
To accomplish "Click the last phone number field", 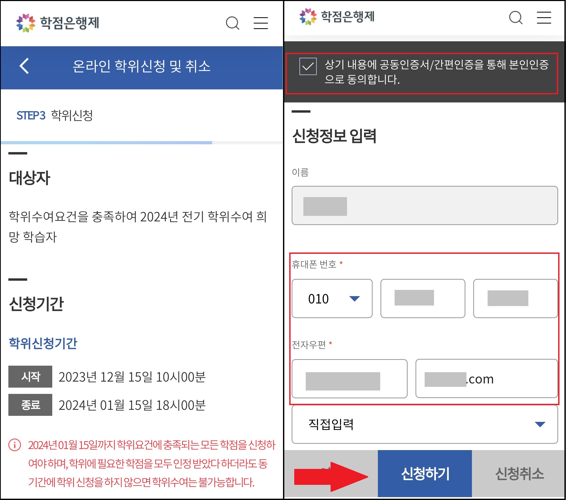I will (x=515, y=298).
